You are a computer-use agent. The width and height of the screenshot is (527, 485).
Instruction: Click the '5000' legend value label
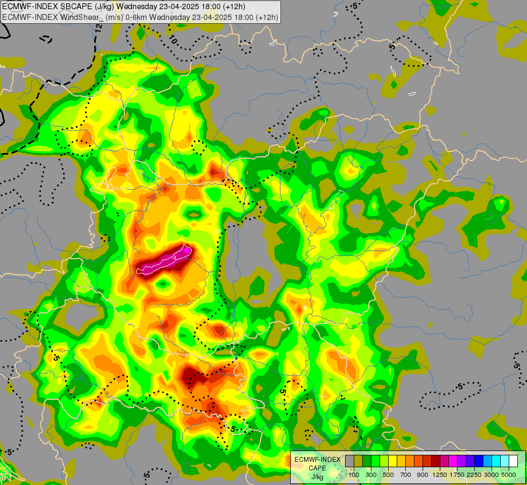pyautogui.click(x=509, y=475)
